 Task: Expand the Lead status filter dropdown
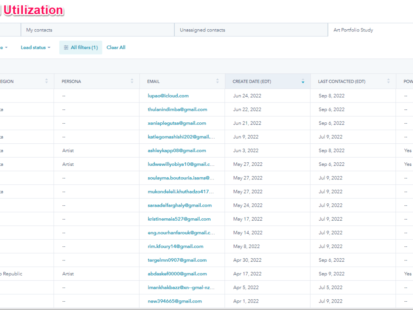[36, 48]
